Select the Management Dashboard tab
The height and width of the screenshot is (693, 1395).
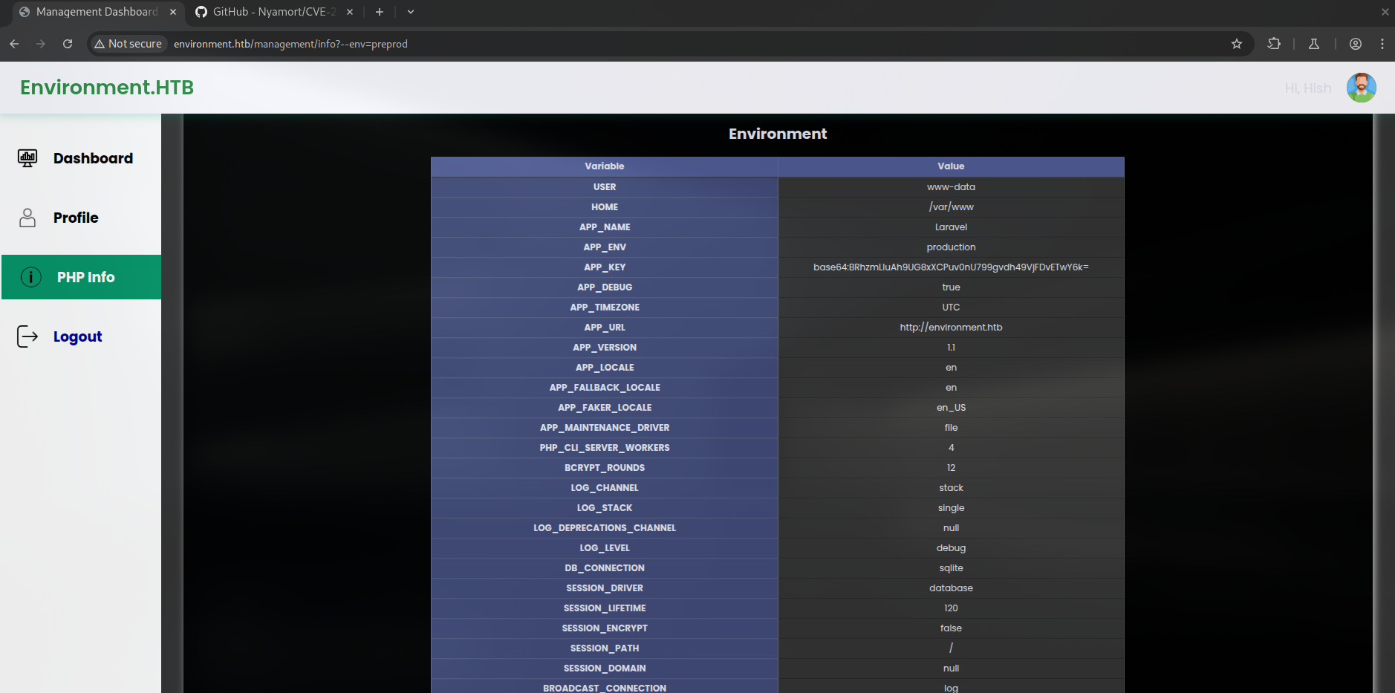[96, 12]
